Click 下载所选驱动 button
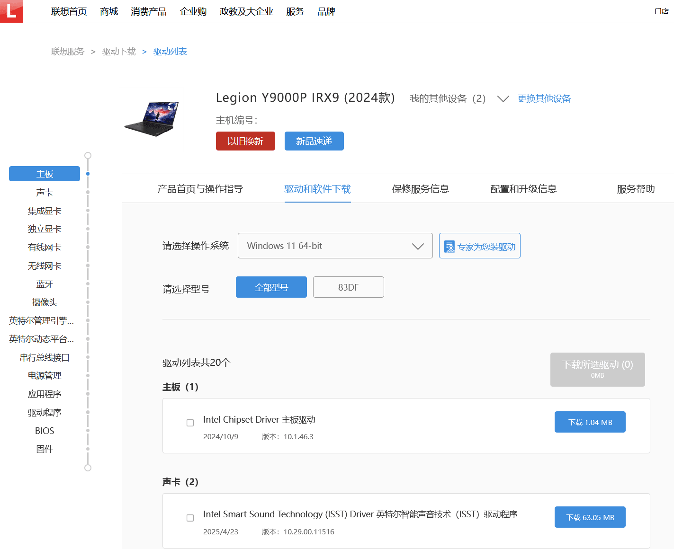The height and width of the screenshot is (549, 674). click(x=598, y=370)
